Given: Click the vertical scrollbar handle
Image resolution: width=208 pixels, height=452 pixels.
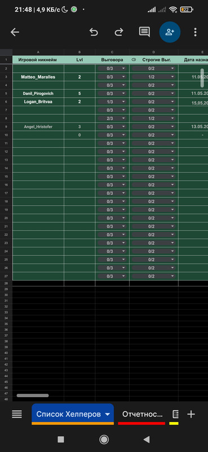Looking at the screenshot, I should click(202, 78).
